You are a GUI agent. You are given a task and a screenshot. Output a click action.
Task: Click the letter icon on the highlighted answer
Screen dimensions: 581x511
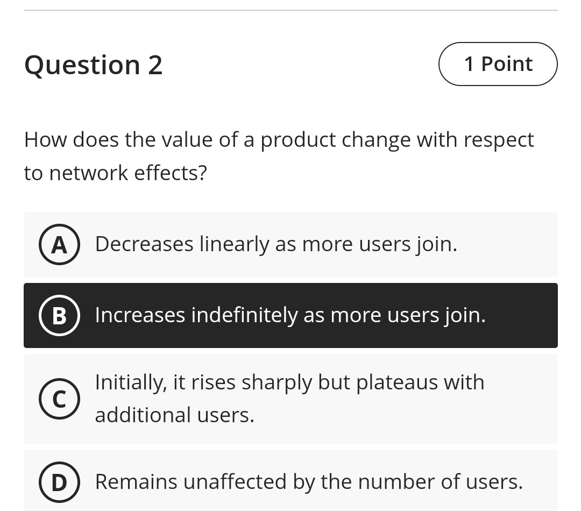(59, 315)
